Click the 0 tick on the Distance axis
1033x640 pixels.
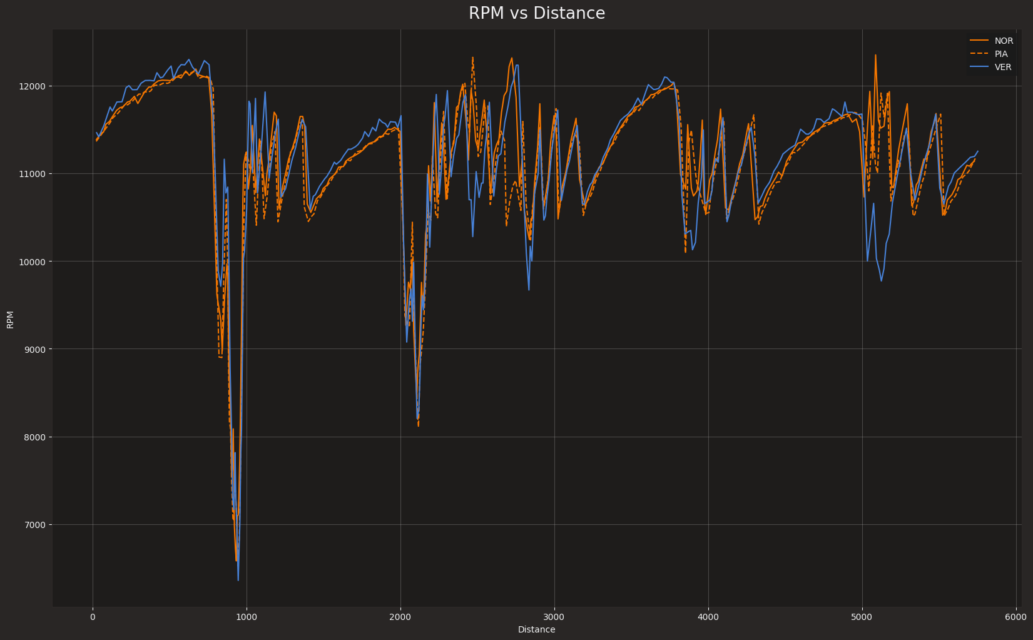(93, 616)
